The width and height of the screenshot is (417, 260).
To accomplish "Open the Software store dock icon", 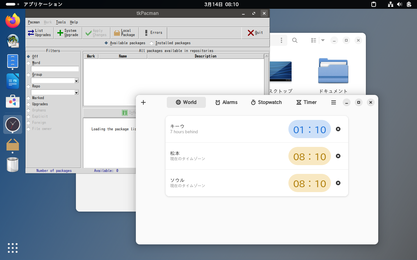I will click(x=13, y=101).
